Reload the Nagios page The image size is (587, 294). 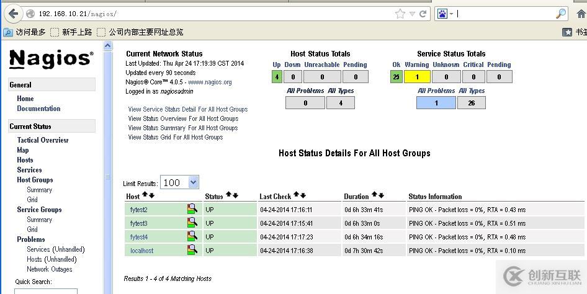point(423,14)
